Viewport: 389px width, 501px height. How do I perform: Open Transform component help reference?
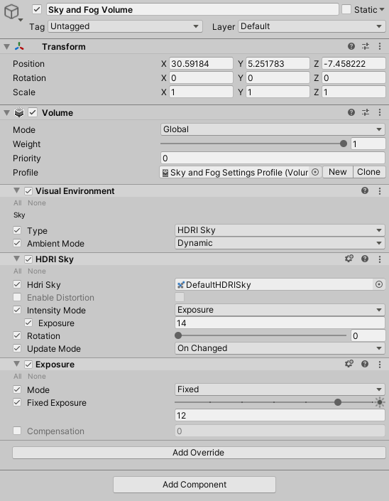click(x=351, y=47)
